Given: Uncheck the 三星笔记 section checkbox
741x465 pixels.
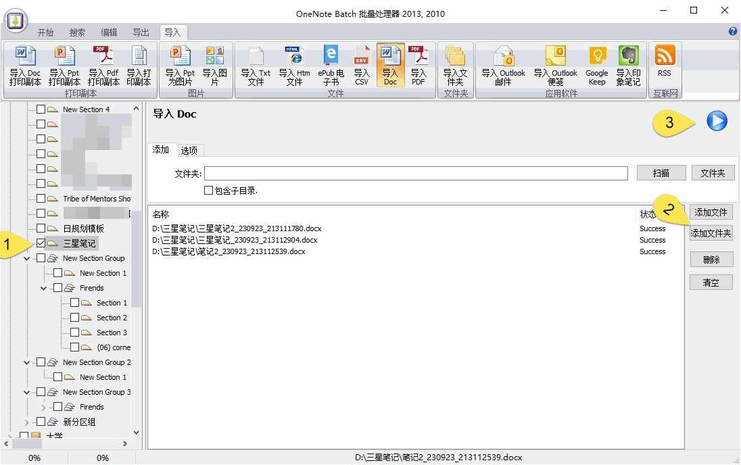Looking at the screenshot, I should (x=41, y=243).
